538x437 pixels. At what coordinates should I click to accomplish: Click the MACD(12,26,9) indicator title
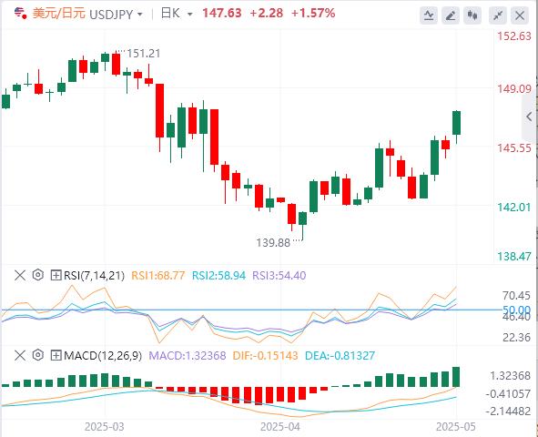[x=103, y=356]
